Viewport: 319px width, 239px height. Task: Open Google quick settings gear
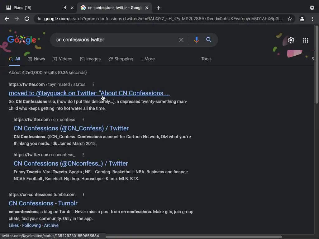(291, 40)
